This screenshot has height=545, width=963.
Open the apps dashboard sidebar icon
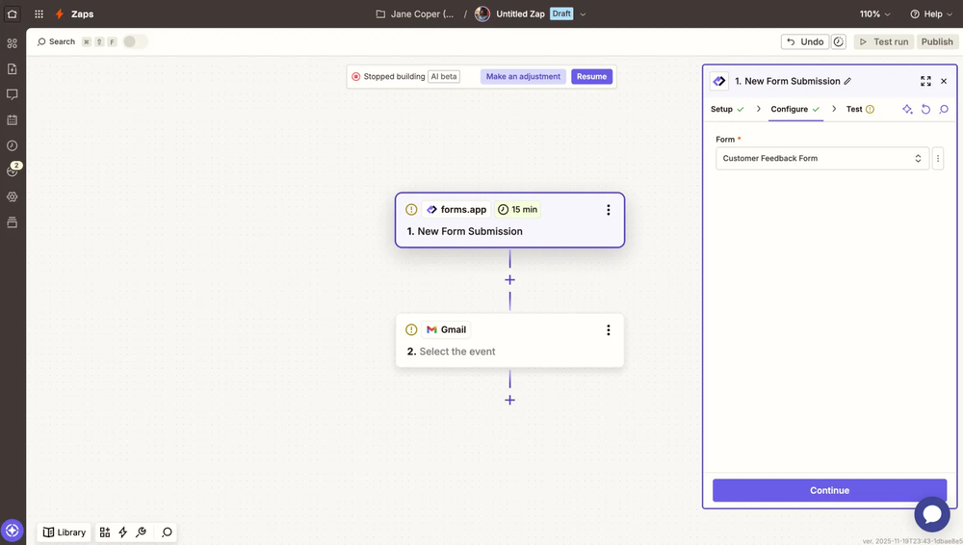point(13,43)
